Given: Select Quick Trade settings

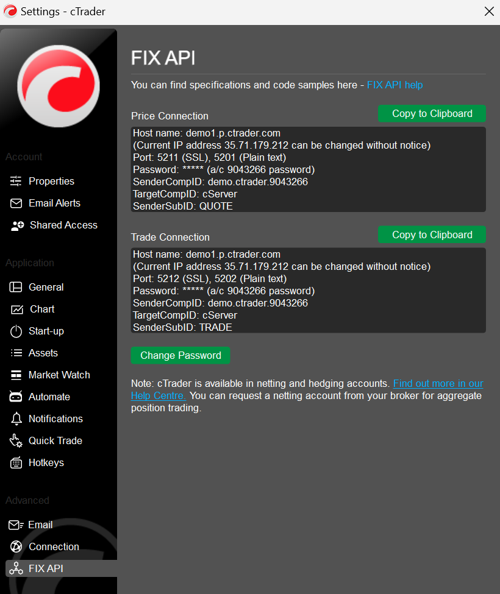Looking at the screenshot, I should pyautogui.click(x=55, y=440).
